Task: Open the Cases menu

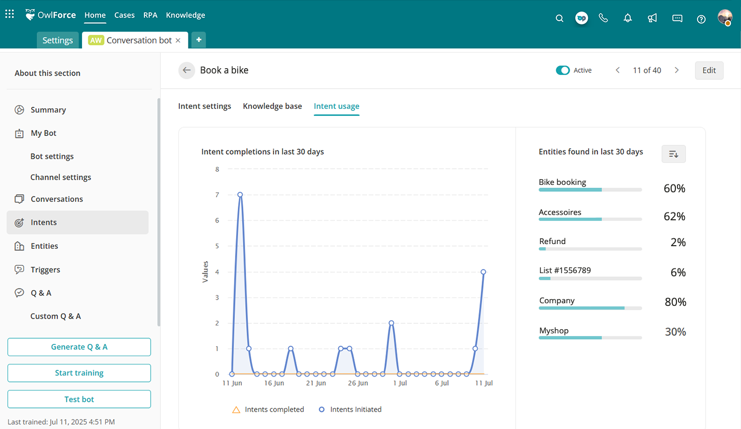Action: click(124, 15)
